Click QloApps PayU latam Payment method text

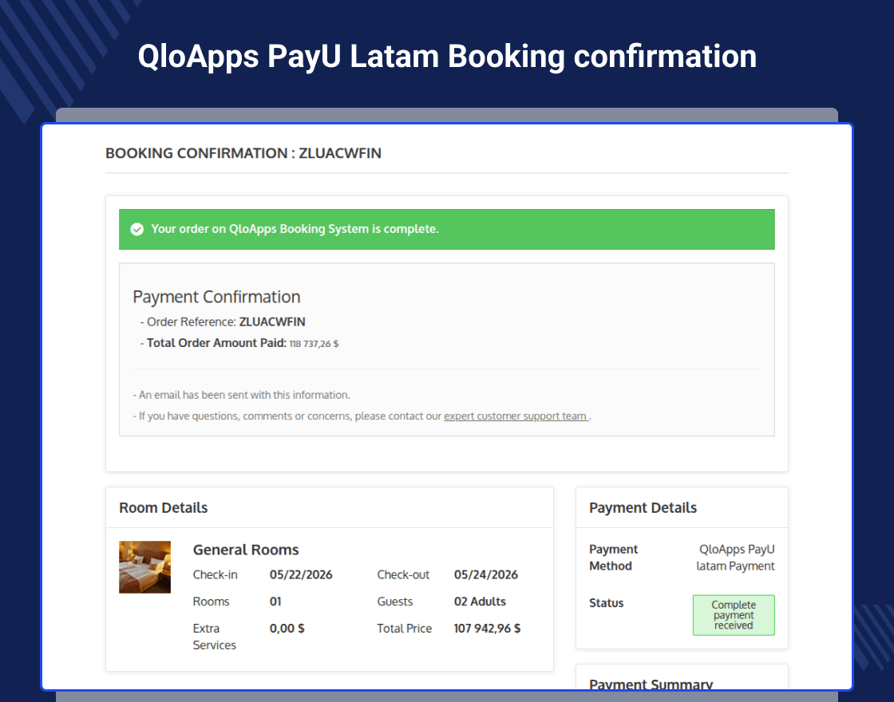click(735, 558)
